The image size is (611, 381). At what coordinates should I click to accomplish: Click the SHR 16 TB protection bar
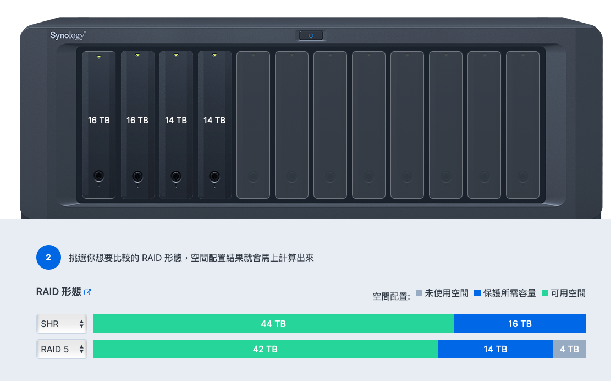click(520, 324)
